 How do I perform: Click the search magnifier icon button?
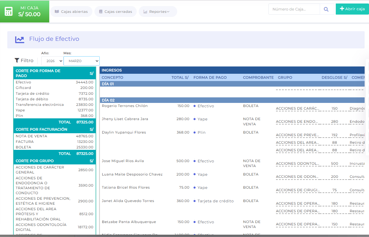pyautogui.click(x=327, y=9)
